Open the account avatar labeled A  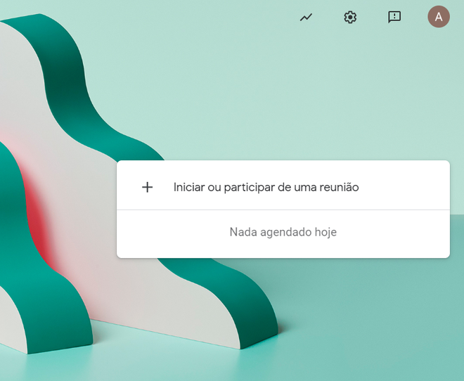439,17
